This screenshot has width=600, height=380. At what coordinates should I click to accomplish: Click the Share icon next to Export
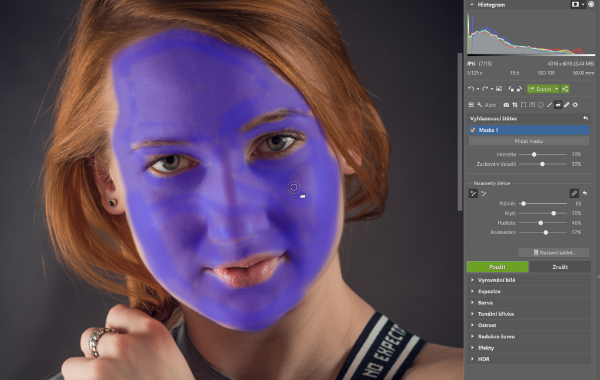[565, 89]
